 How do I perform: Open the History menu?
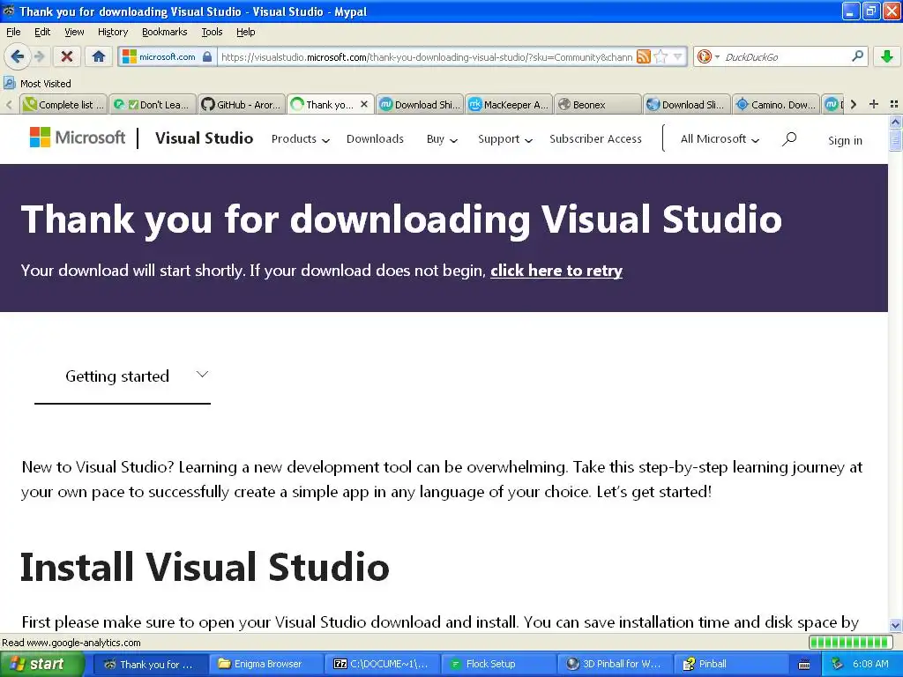point(112,32)
